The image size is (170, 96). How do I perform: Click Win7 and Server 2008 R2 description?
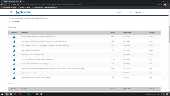(44, 41)
